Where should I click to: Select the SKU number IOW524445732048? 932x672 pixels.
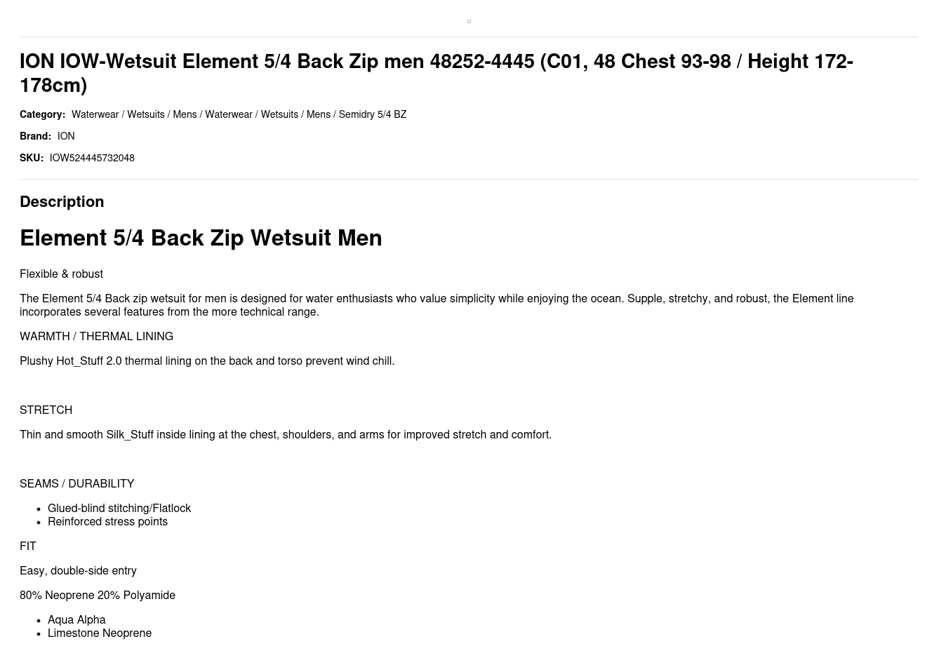(92, 158)
